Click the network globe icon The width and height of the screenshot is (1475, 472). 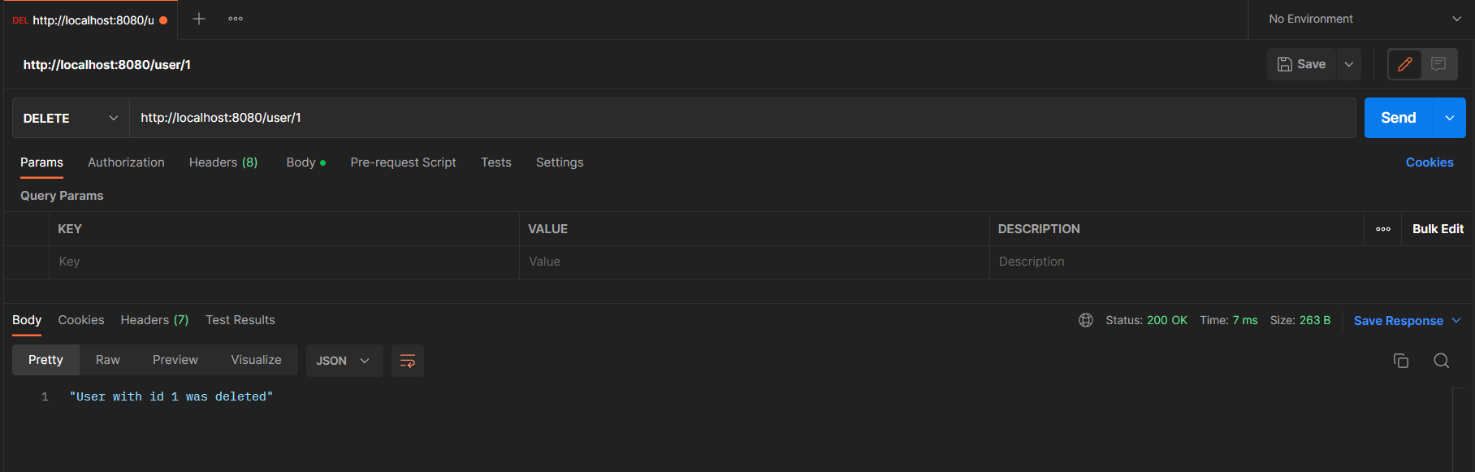(1086, 320)
